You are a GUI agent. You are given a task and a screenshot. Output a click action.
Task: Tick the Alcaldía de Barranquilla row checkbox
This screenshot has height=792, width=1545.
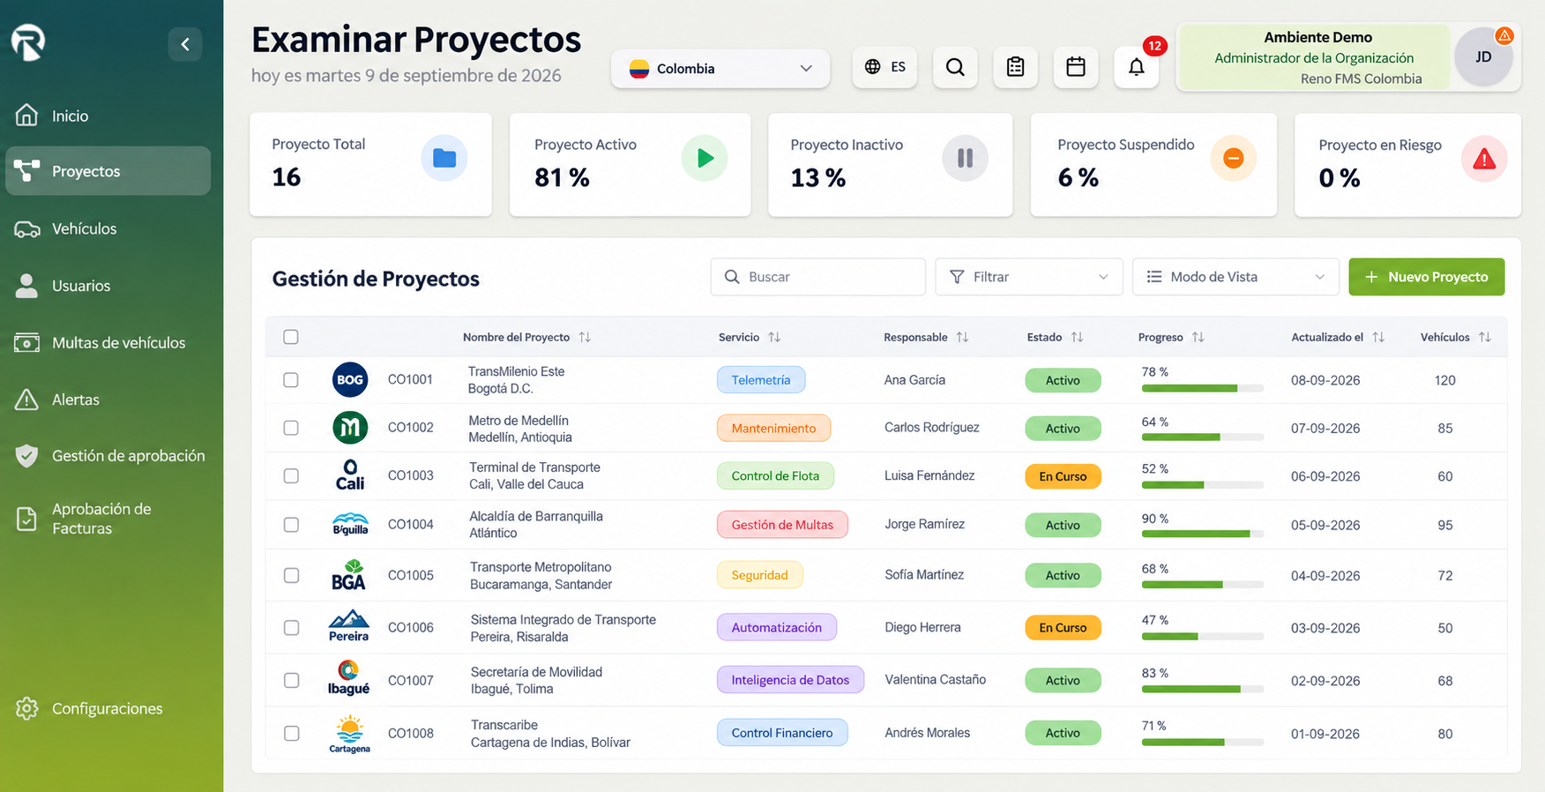291,525
